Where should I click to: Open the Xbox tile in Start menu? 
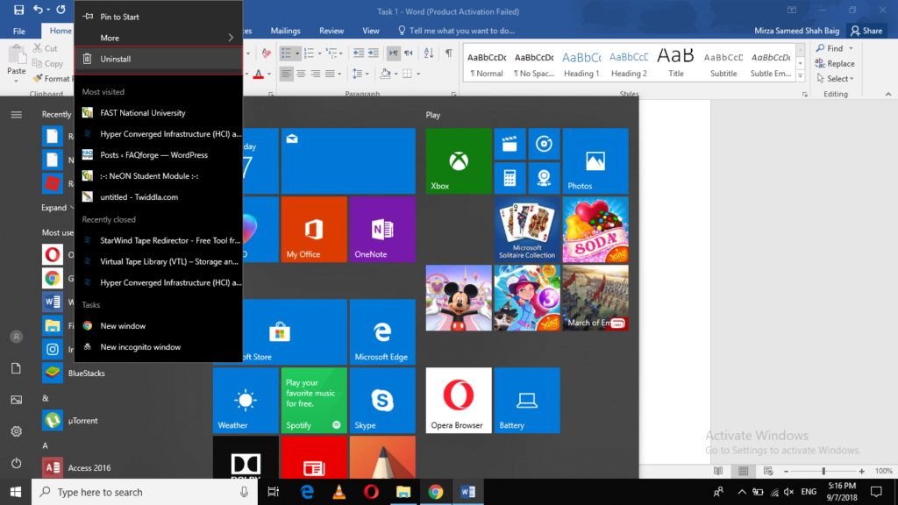coord(458,160)
